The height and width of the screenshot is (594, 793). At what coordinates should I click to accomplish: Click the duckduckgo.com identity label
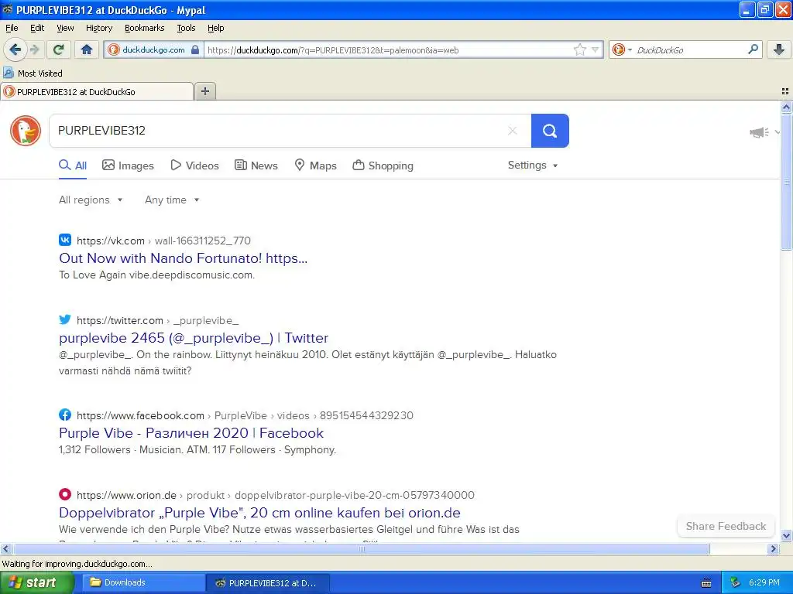click(153, 49)
